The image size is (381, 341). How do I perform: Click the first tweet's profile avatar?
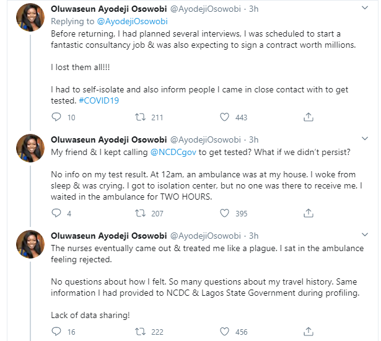[29, 18]
